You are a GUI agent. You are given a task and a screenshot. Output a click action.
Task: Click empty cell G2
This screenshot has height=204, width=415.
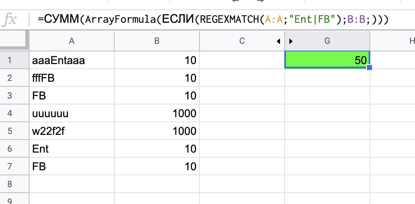327,78
